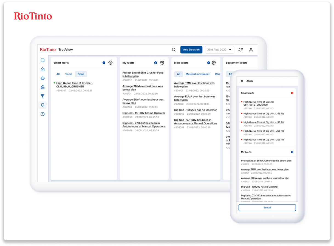Open Smart alerts settings gear
This screenshot has height=246, width=334.
(x=111, y=63)
